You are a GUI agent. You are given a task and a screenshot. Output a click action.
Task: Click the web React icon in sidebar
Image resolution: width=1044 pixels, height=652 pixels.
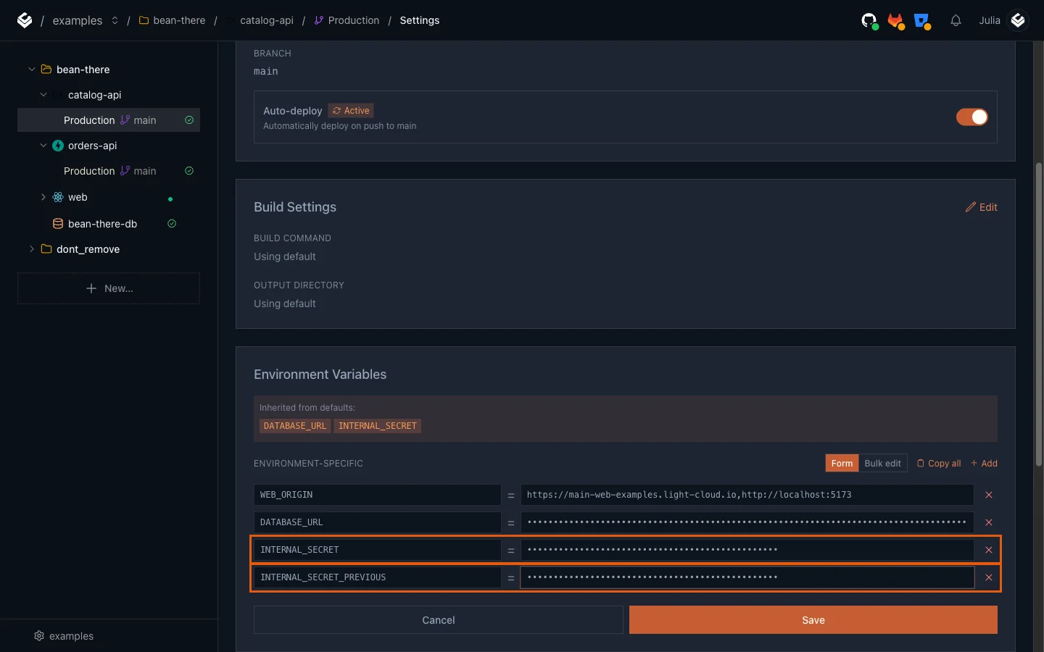point(58,197)
